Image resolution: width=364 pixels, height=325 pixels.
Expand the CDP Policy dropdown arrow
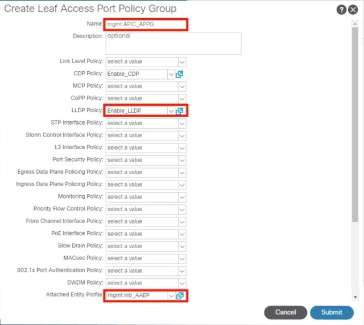(x=171, y=74)
